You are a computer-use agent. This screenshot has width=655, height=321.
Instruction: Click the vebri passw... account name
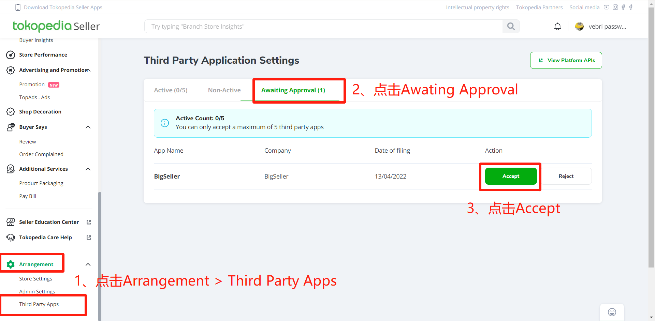tap(607, 27)
